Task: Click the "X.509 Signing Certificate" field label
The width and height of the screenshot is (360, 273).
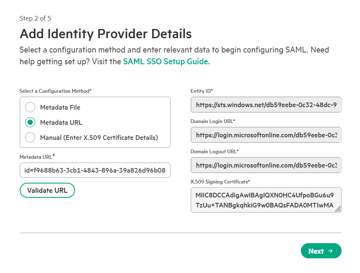Action: coord(220,182)
